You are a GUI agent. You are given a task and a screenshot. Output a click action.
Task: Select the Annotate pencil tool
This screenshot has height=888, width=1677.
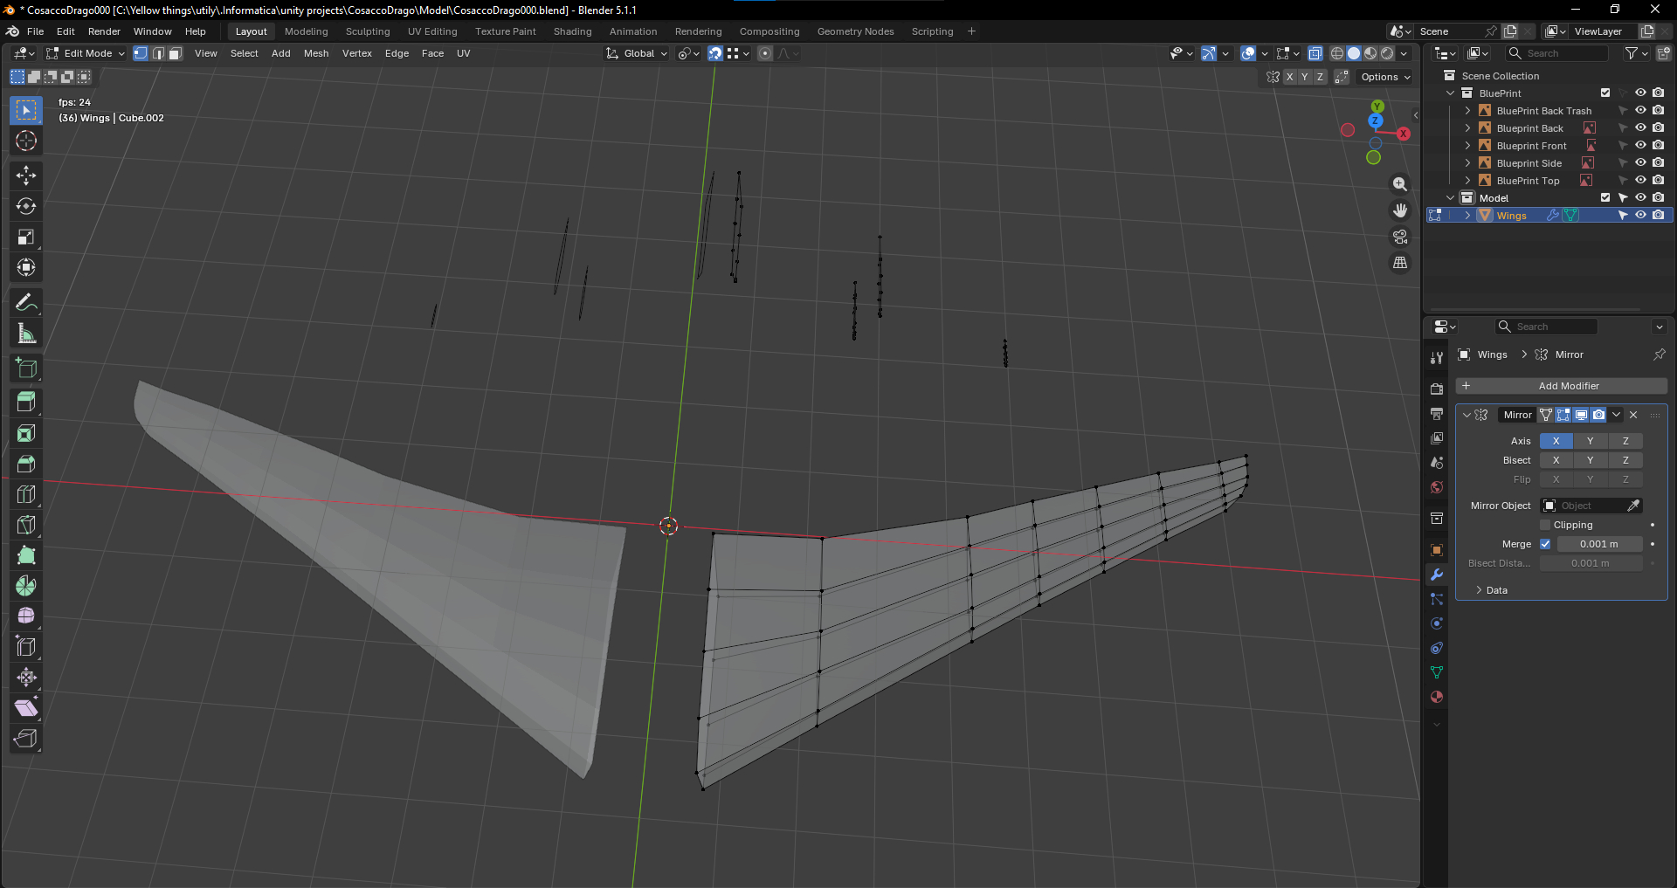pos(26,303)
